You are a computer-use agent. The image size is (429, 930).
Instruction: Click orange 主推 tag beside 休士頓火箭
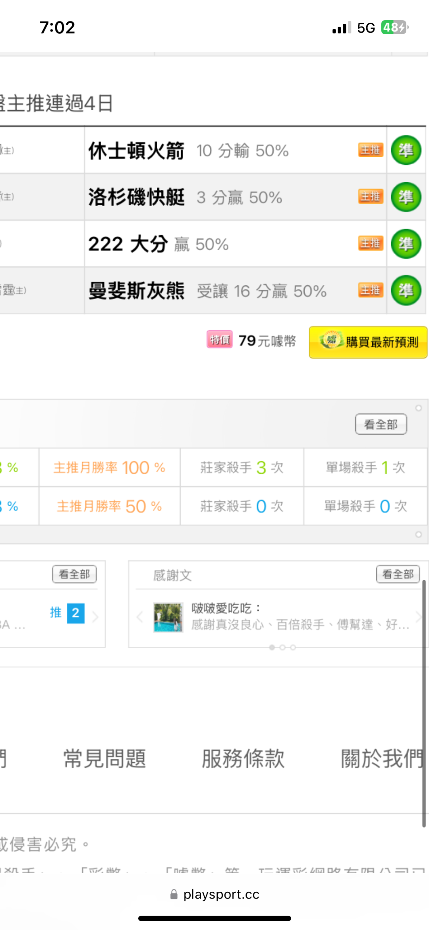pyautogui.click(x=371, y=150)
